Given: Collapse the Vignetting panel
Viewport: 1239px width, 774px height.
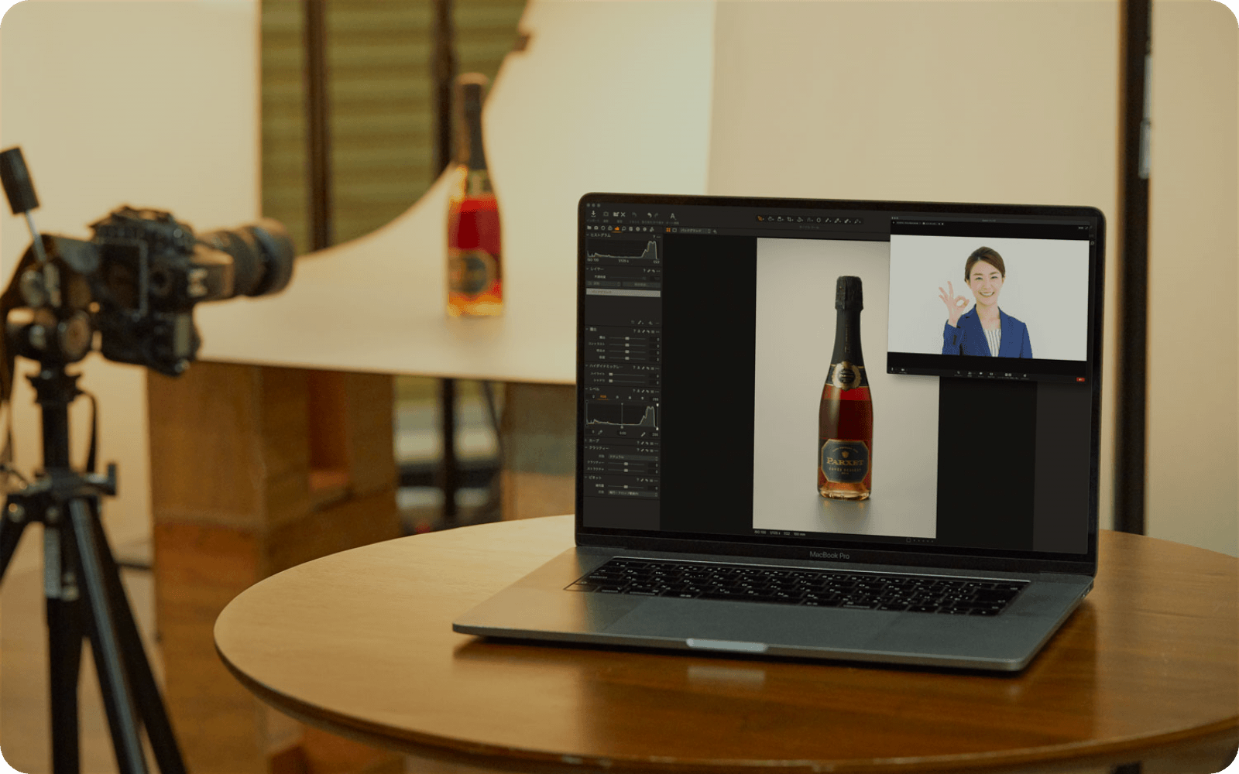Looking at the screenshot, I should [586, 477].
